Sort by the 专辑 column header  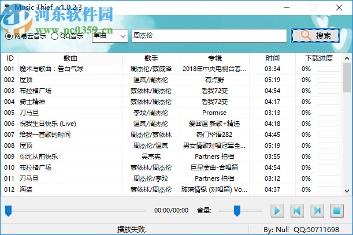[x=214, y=58]
